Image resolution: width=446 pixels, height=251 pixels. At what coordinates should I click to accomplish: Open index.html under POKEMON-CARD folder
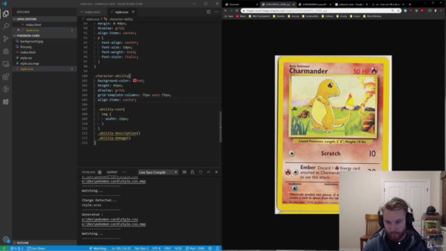28,52
